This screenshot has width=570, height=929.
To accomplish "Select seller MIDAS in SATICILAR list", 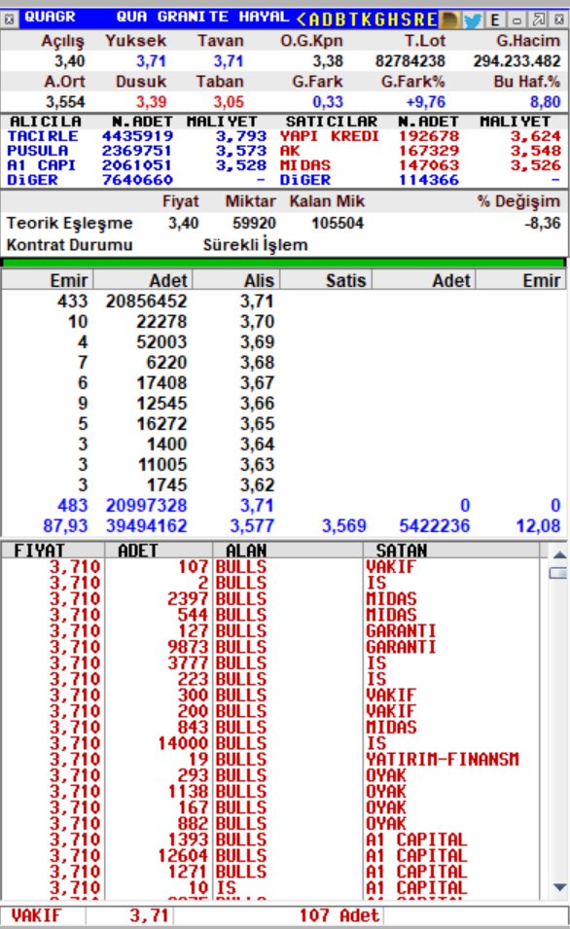I will tap(420, 165).
